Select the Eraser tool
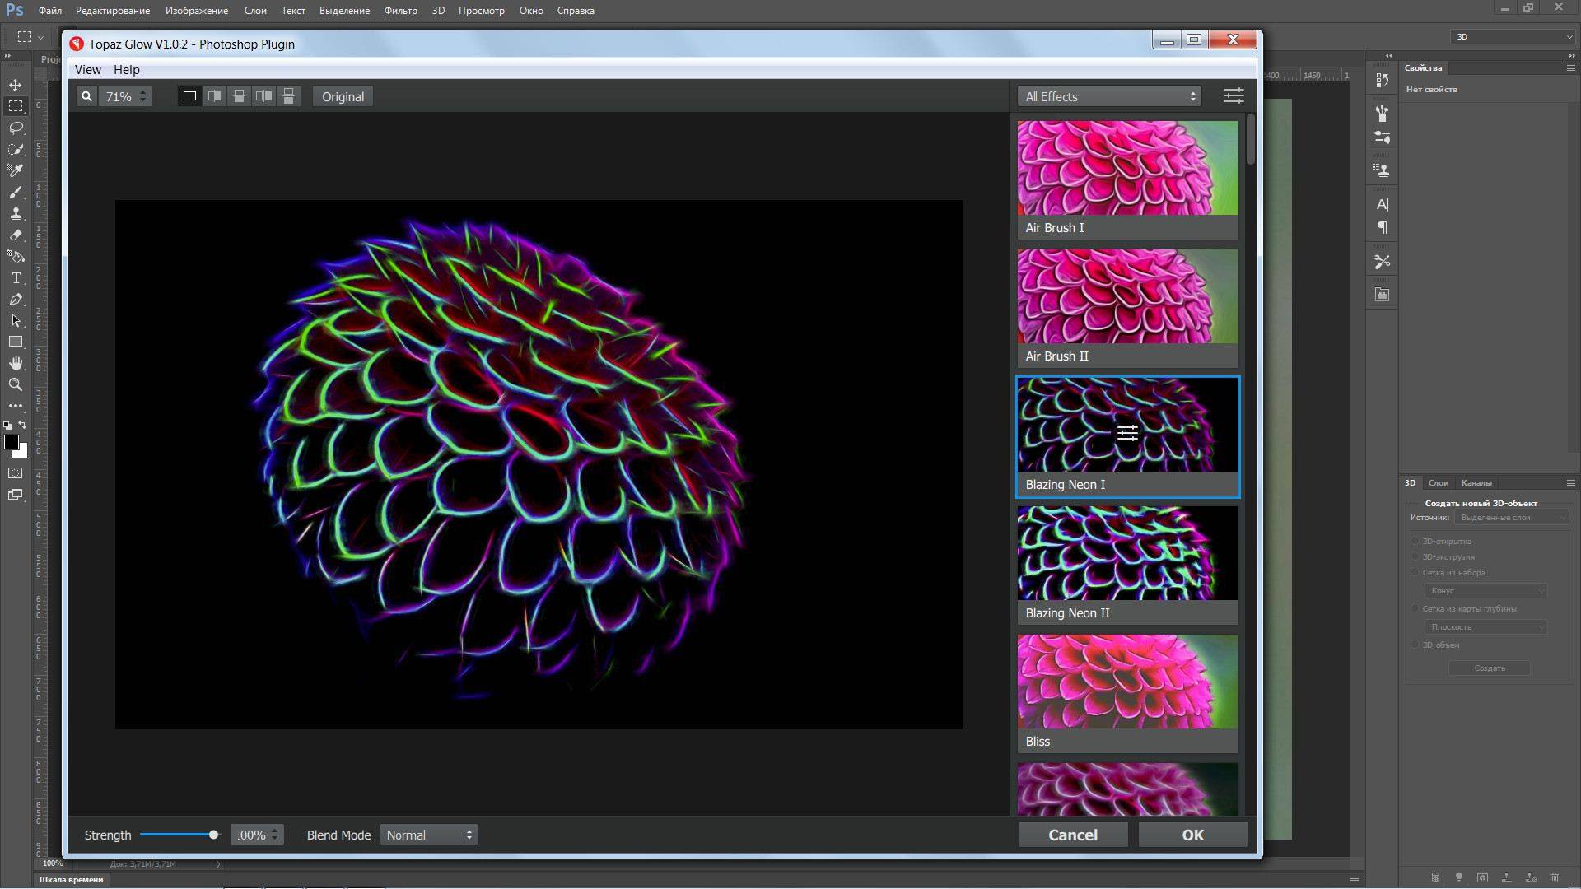Viewport: 1581px width, 889px height. point(16,235)
